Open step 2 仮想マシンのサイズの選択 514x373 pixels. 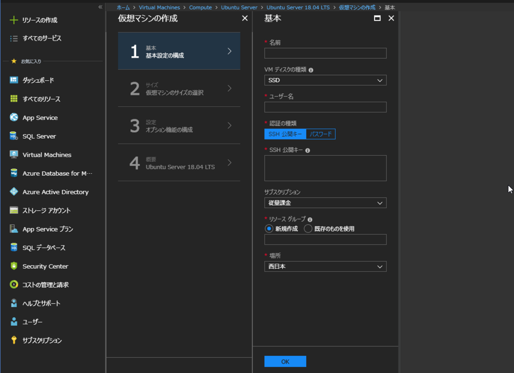click(x=179, y=88)
